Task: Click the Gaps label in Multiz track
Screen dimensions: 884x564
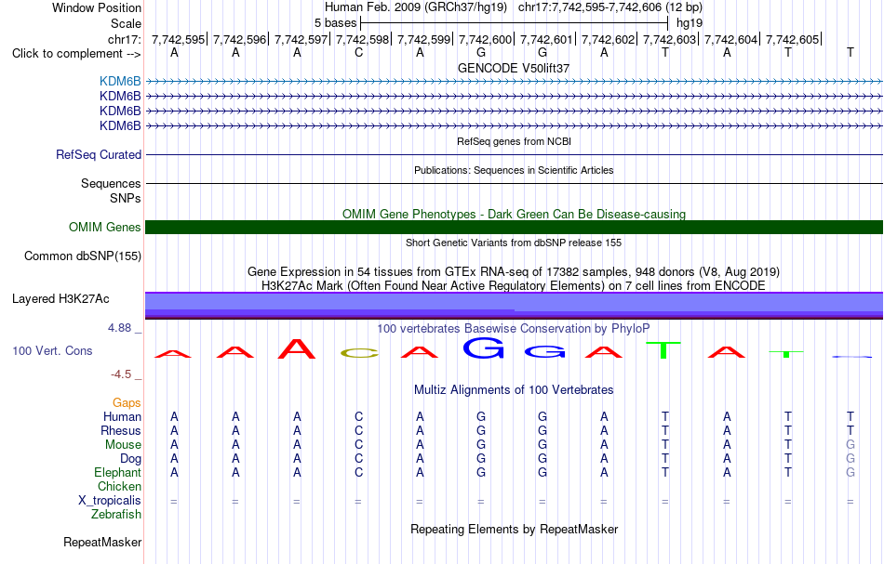Action: (x=127, y=402)
